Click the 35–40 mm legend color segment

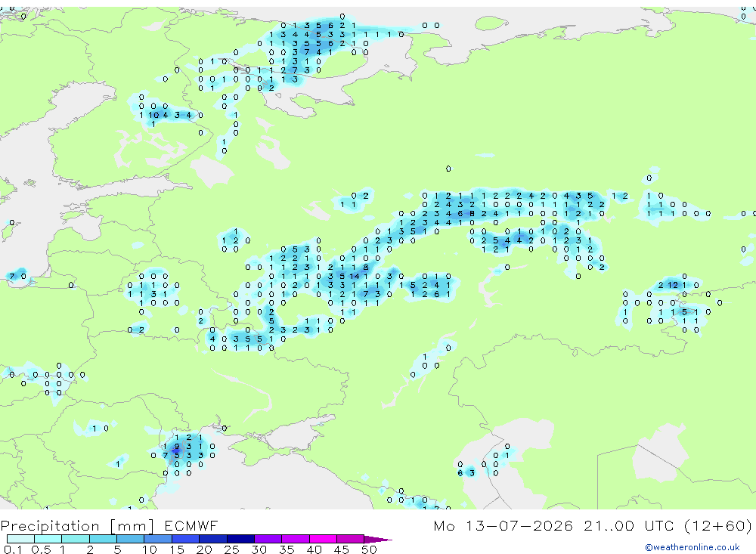coord(296,539)
